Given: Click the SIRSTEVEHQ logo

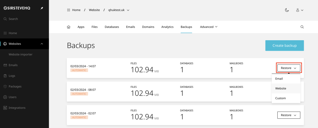Looking at the screenshot, I should pyautogui.click(x=17, y=8).
